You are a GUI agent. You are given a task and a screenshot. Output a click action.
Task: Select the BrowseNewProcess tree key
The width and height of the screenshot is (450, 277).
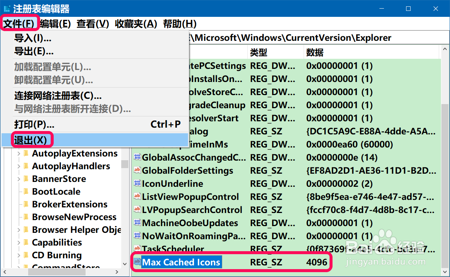pyautogui.click(x=74, y=217)
